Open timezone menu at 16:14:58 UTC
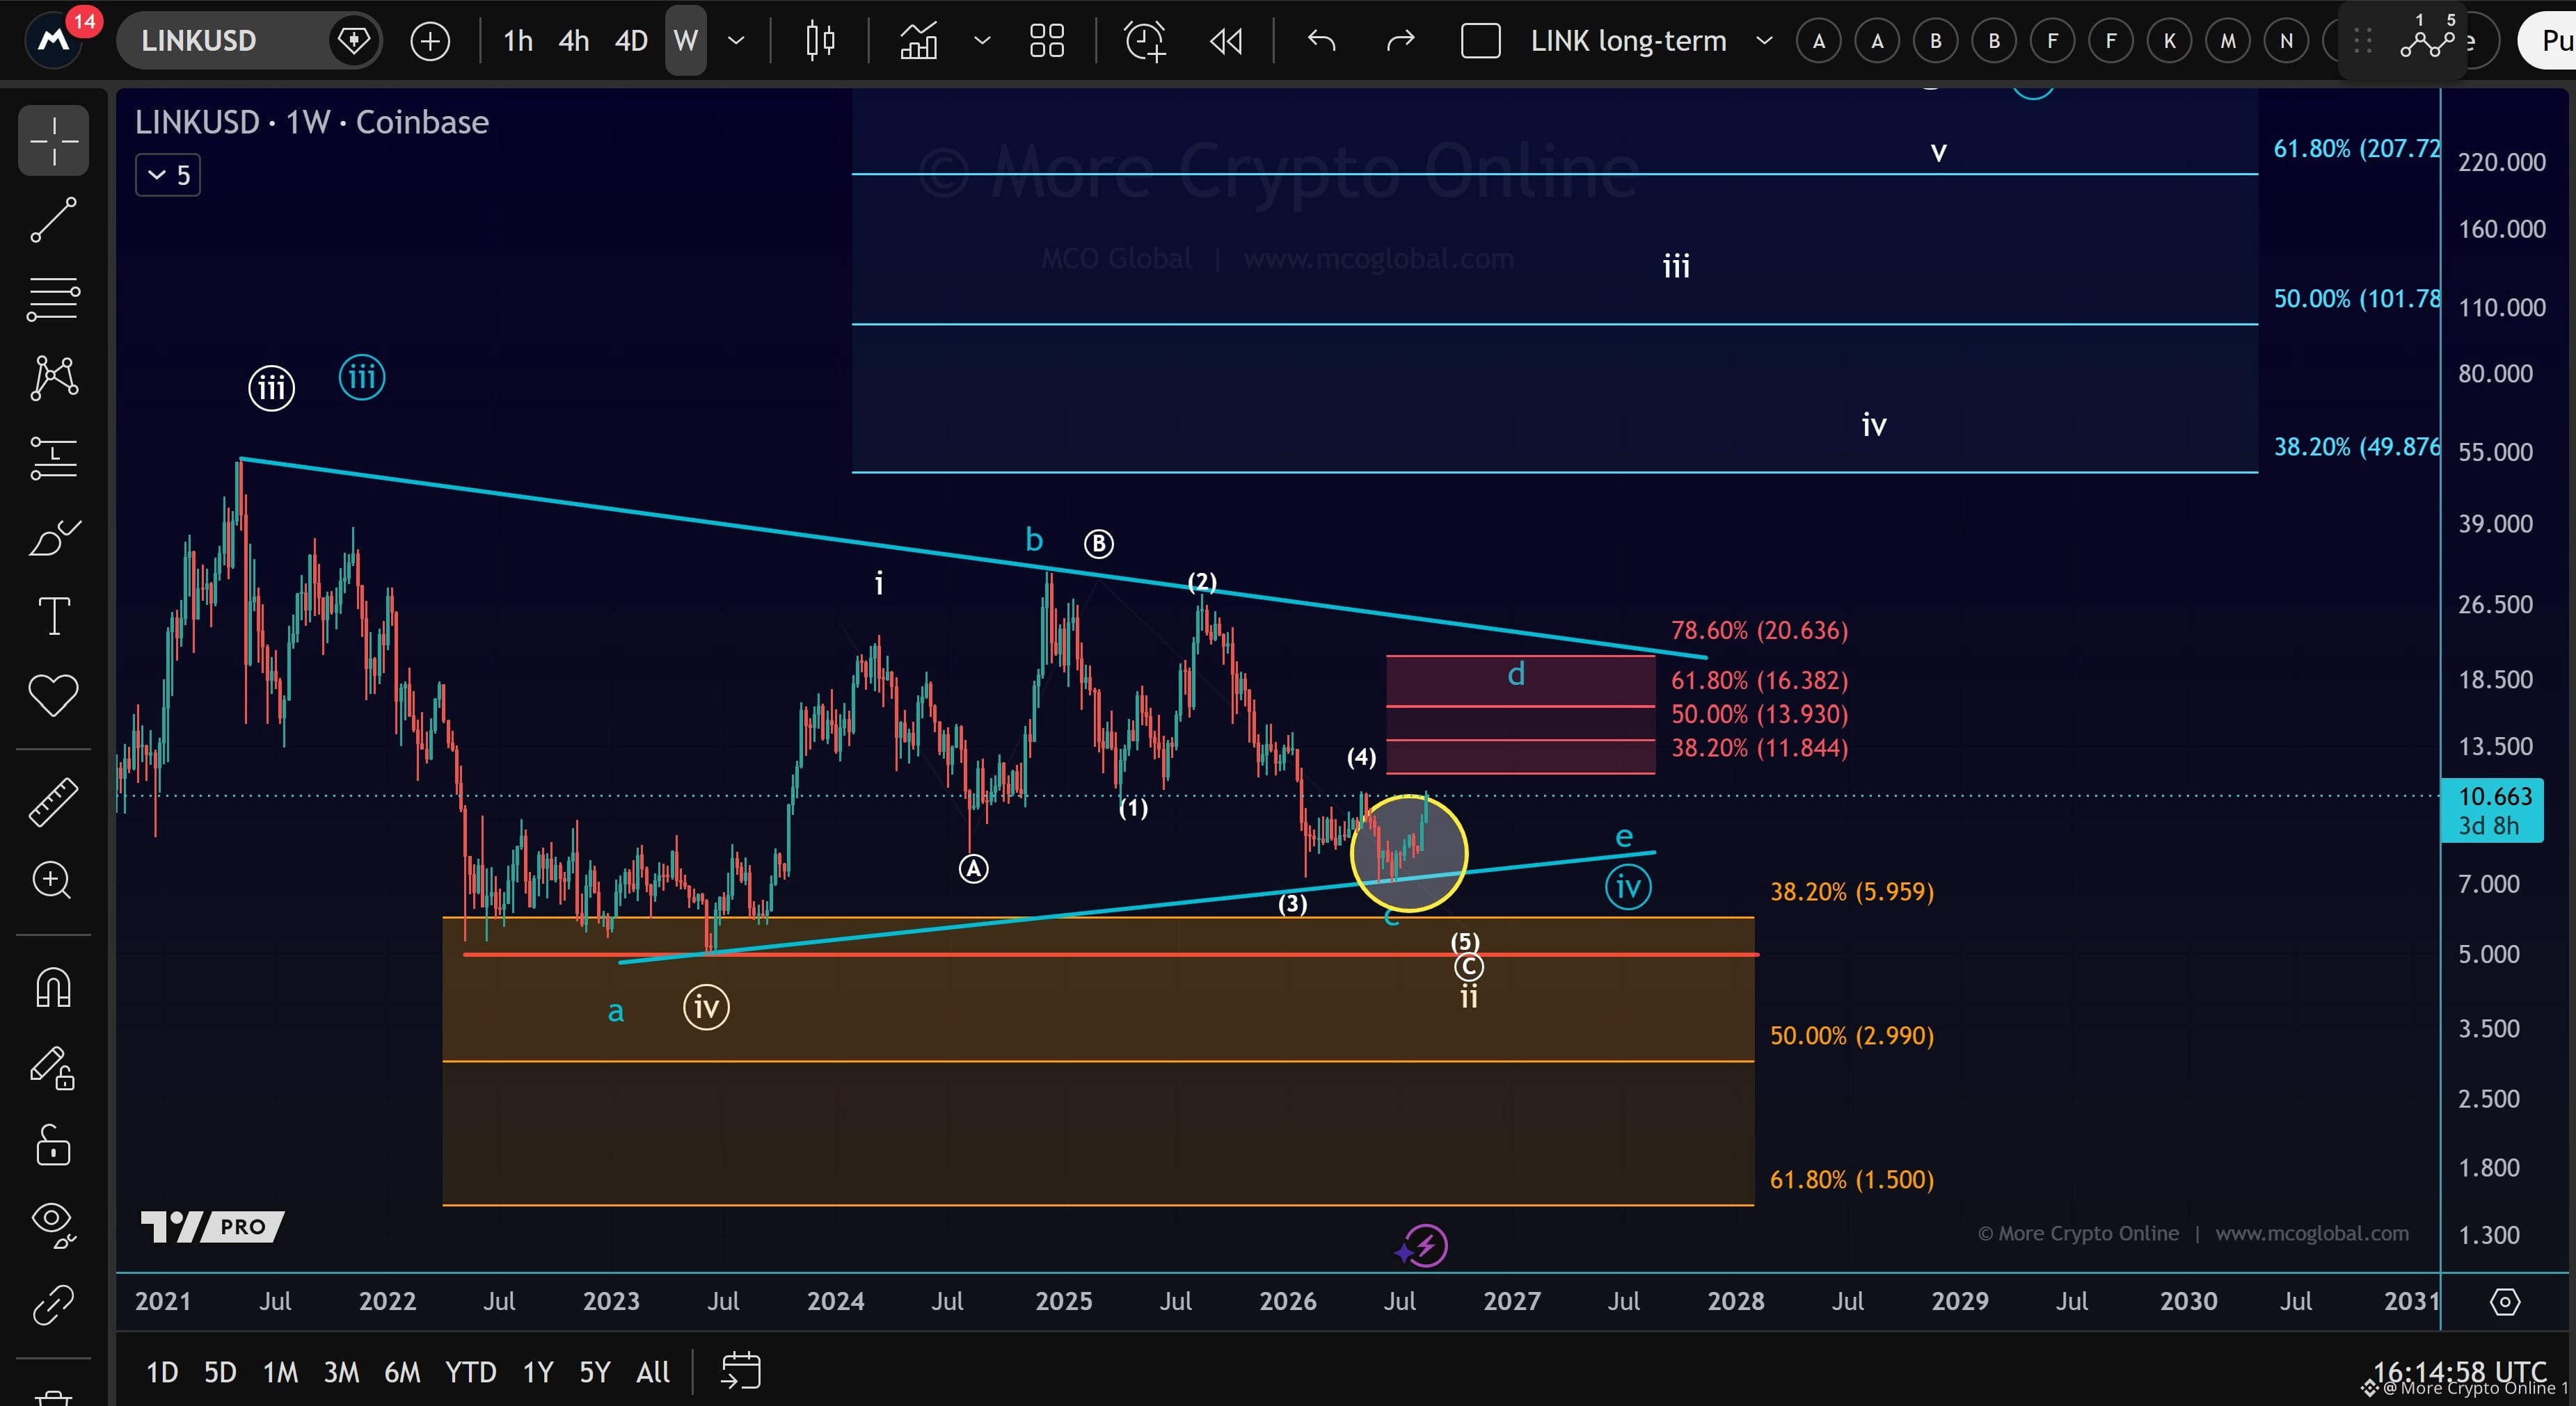The width and height of the screenshot is (2576, 1406). tap(2459, 1371)
